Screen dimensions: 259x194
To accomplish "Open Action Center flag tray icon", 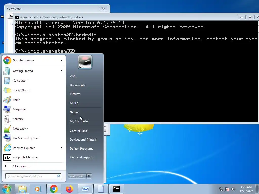I will click(x=227, y=189).
